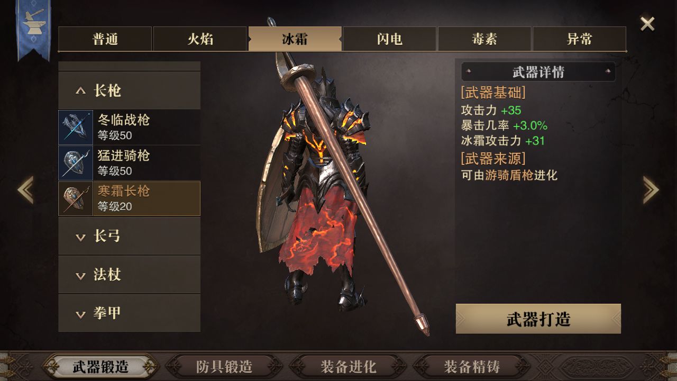The width and height of the screenshot is (677, 381).
Task: Select the 普通 element tab
Action: tap(105, 39)
